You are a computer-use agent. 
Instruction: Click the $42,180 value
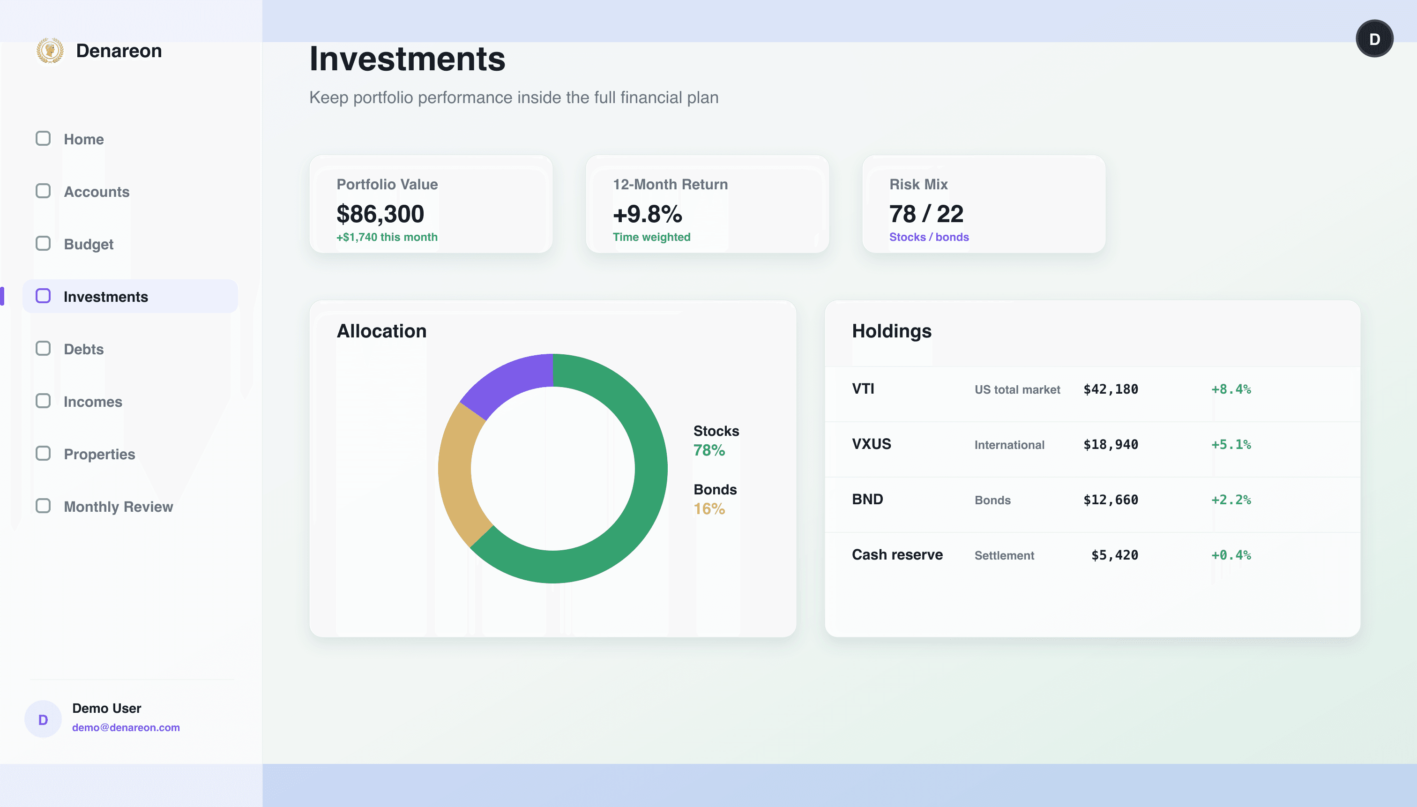(1111, 389)
